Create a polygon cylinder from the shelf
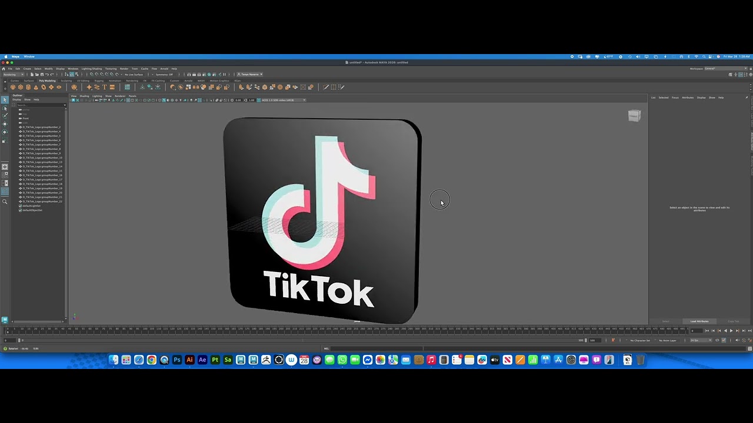Viewport: 753px width, 423px height. 28,87
